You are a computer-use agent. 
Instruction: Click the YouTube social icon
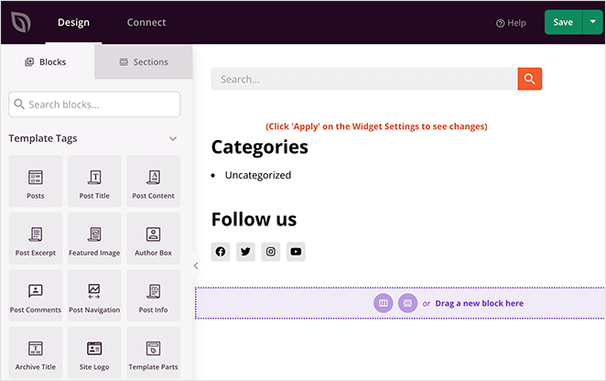[296, 252]
